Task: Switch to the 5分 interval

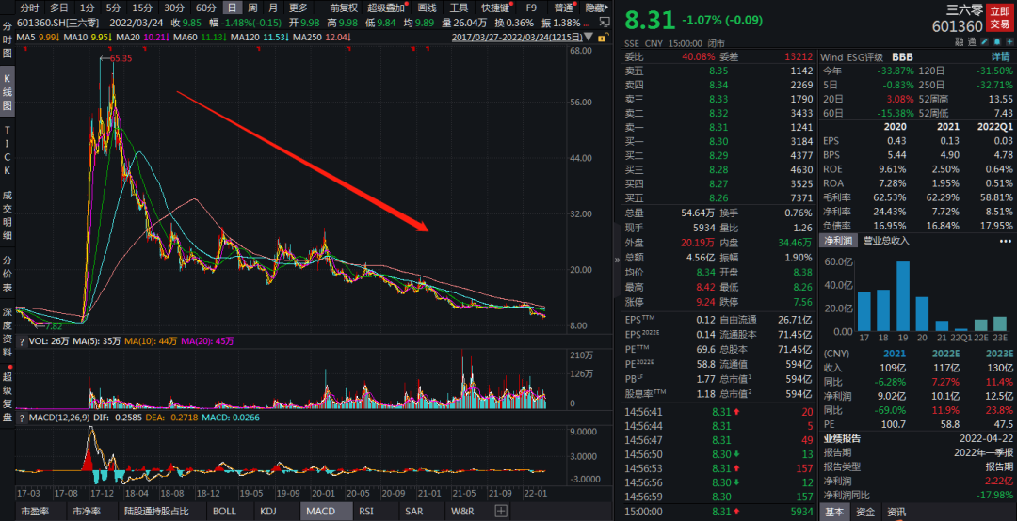Action: [x=113, y=8]
